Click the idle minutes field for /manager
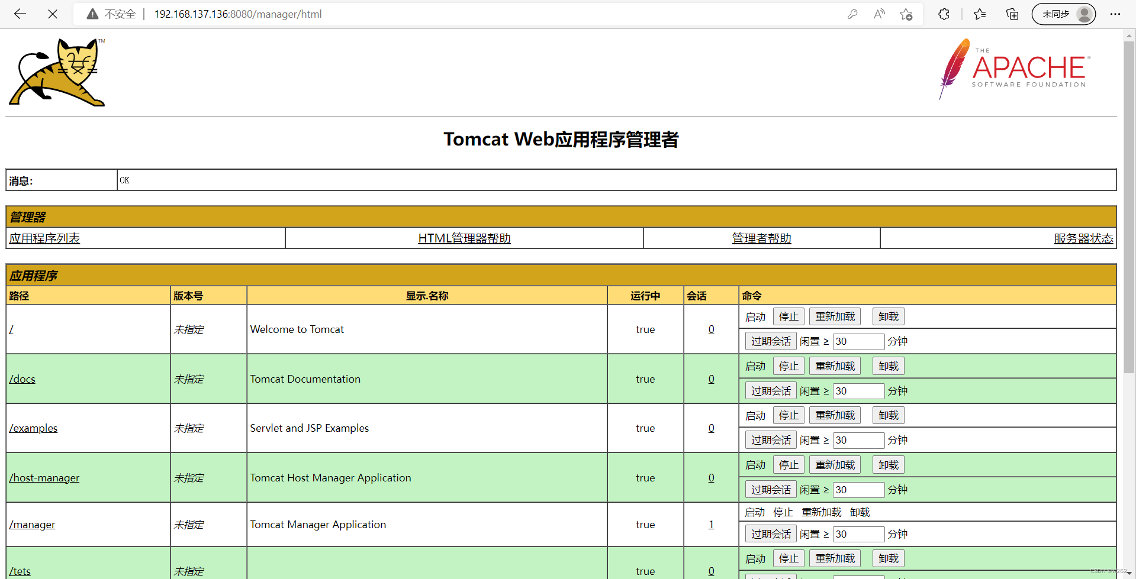 tap(859, 534)
